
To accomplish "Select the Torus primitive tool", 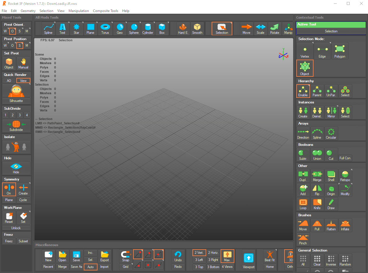I will tap(105, 29).
